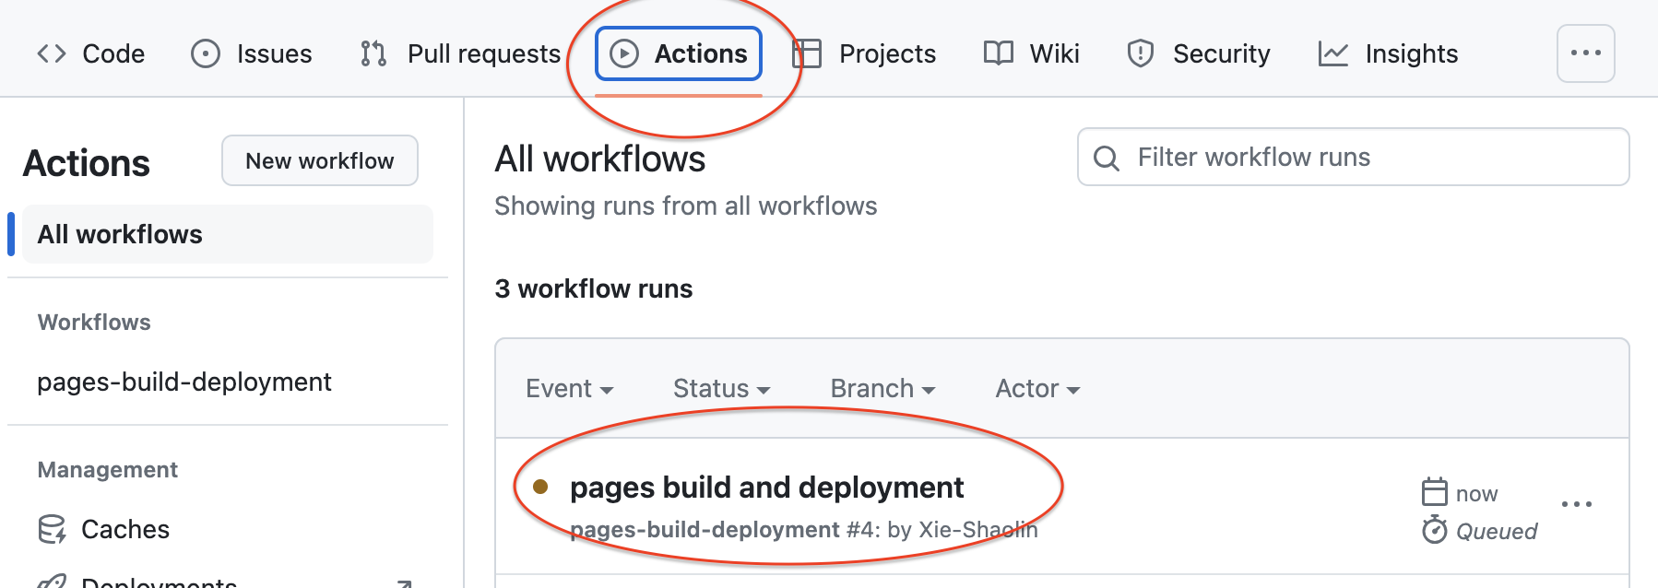Select the Actions tab
Viewport: 1658px width, 588px height.
(679, 53)
